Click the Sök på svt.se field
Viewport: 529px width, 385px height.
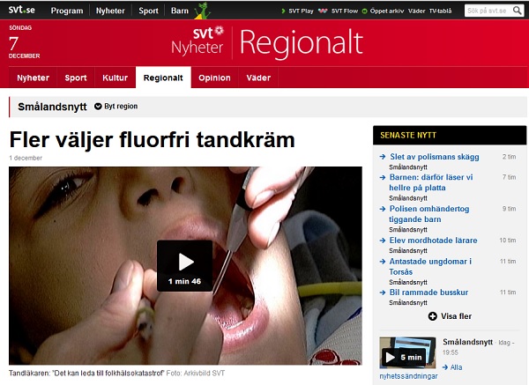[488, 11]
